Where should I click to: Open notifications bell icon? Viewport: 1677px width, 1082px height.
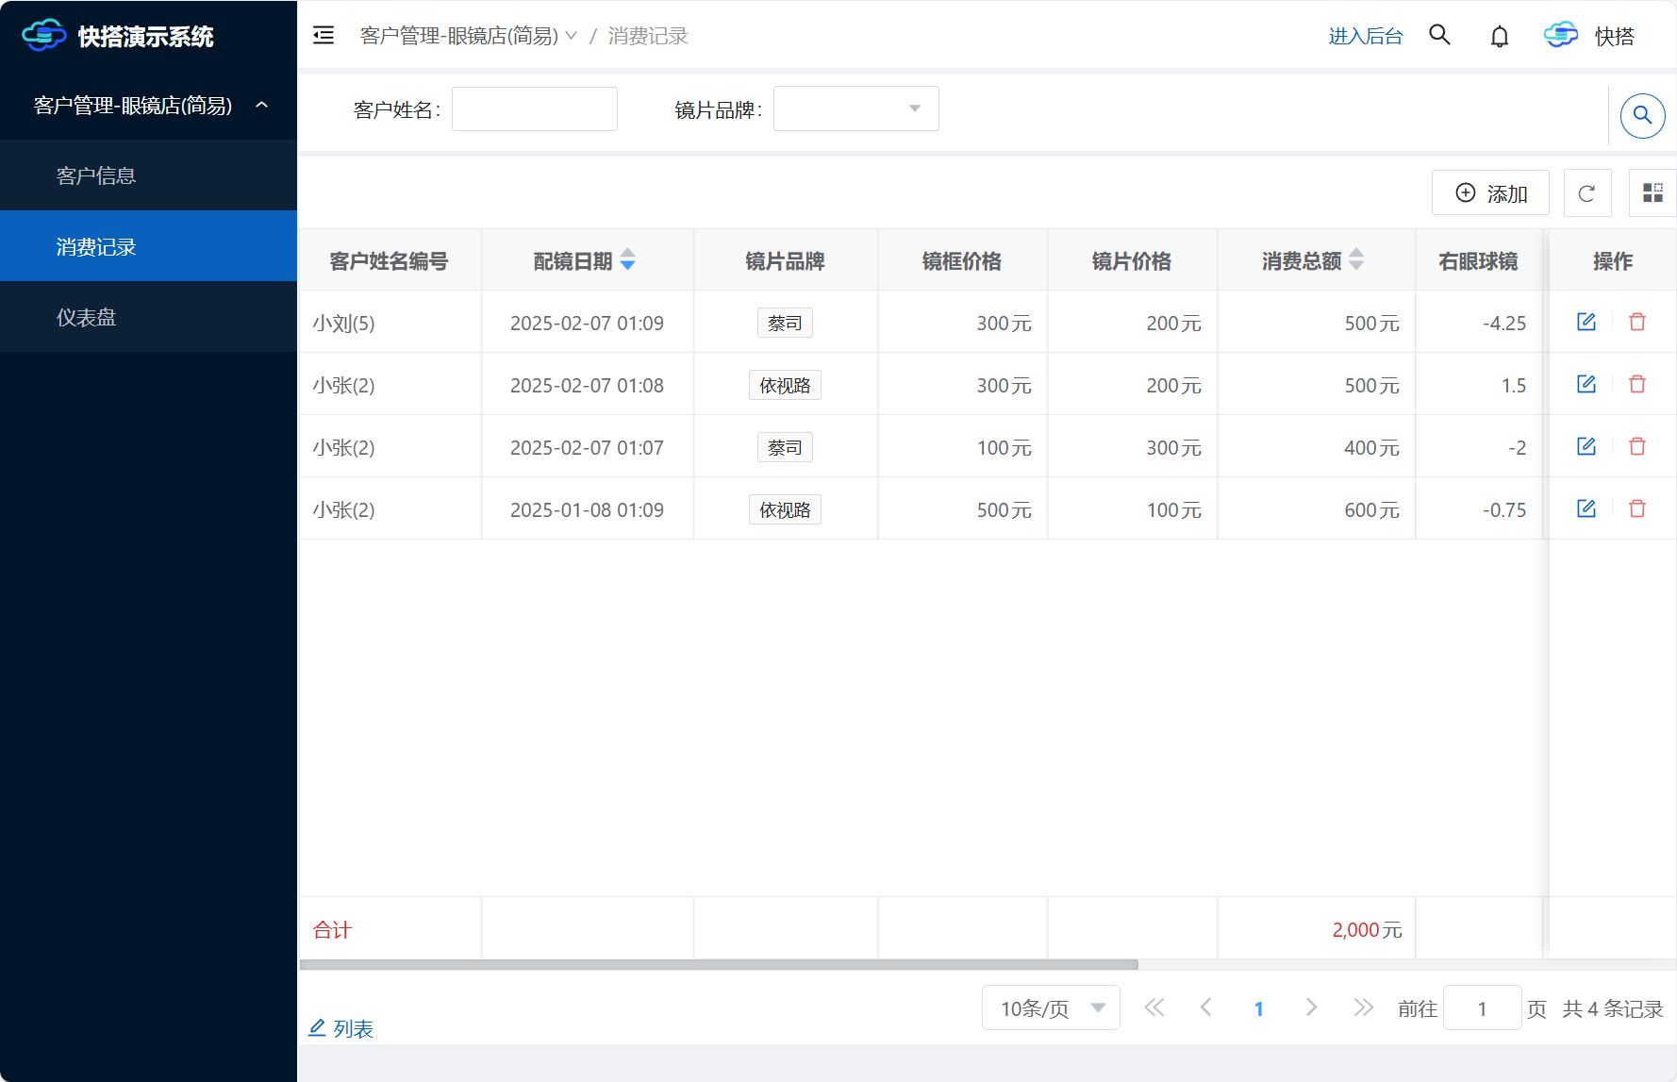[x=1499, y=36]
